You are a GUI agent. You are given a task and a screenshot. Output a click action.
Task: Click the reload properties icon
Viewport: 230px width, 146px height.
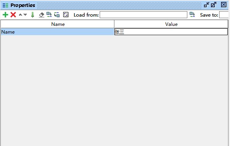tap(66, 15)
